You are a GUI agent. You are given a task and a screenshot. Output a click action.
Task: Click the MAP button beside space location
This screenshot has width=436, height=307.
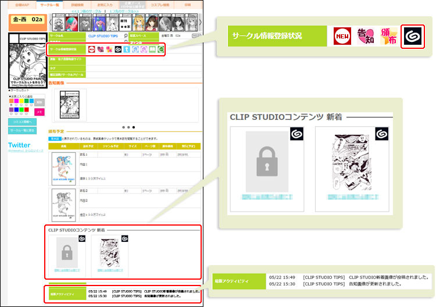[196, 36]
